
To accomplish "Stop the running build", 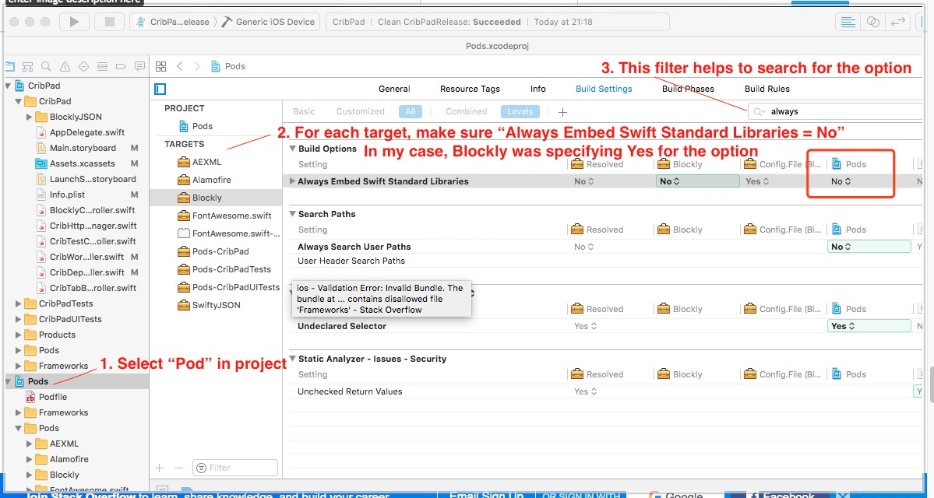I will coord(110,22).
